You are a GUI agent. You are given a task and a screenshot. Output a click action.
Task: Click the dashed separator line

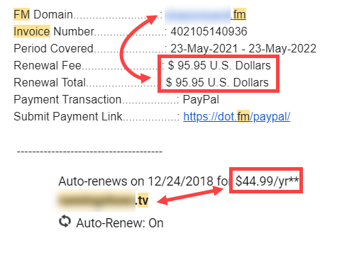89,152
